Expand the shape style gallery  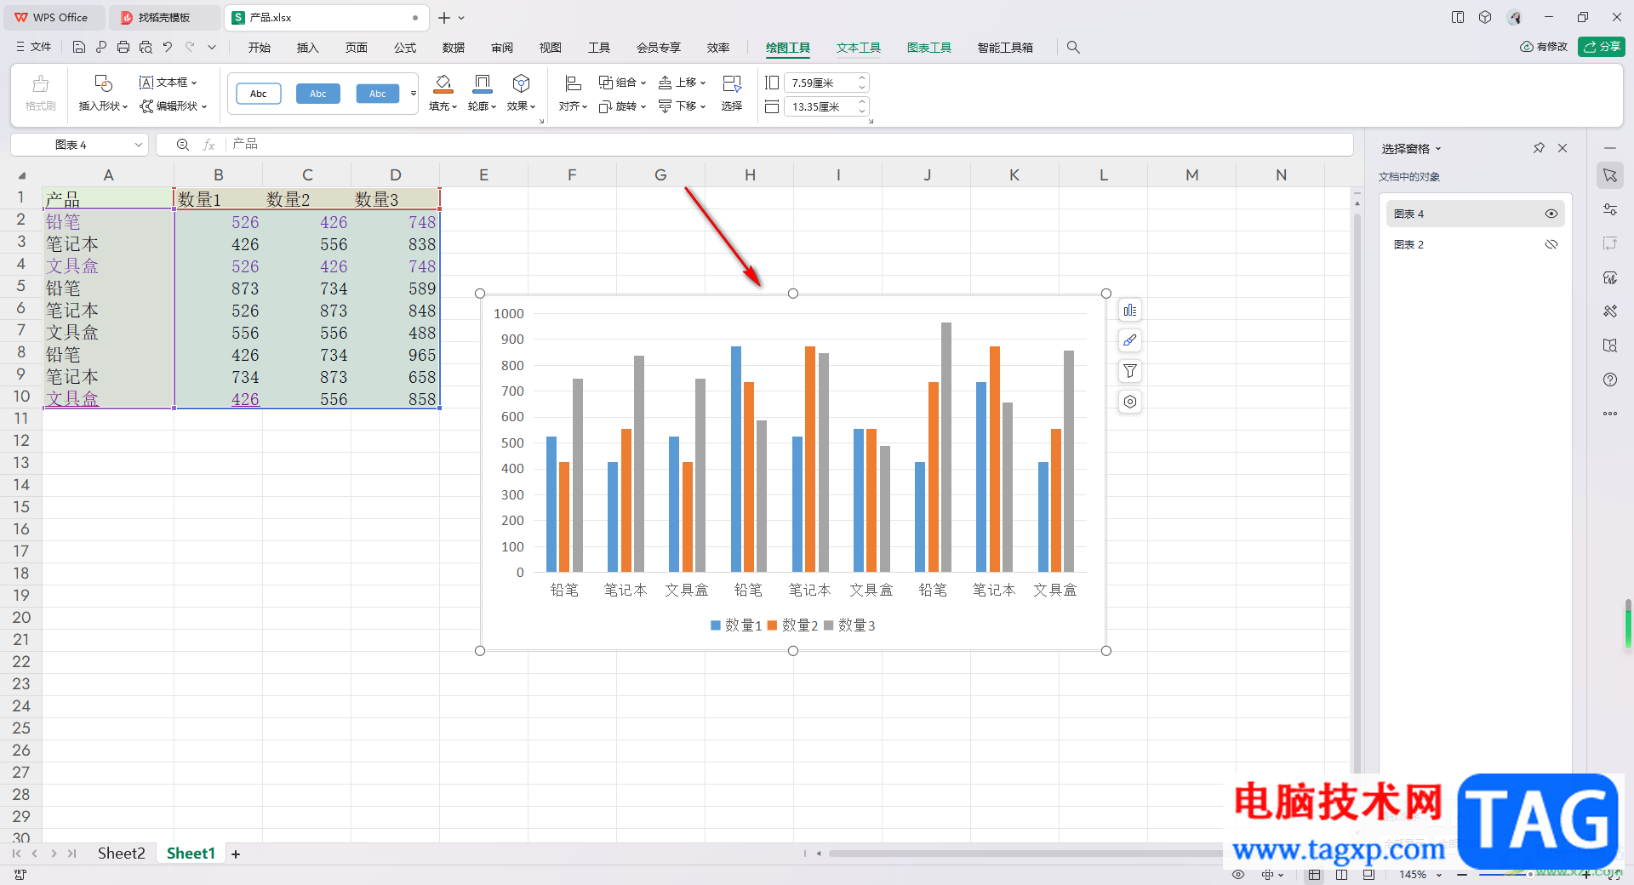click(414, 94)
